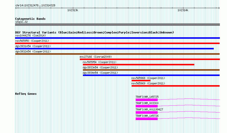227x133 pixels.
Task: Click the esv27166 (Conrad2009) label
Action: (x=96, y=57)
